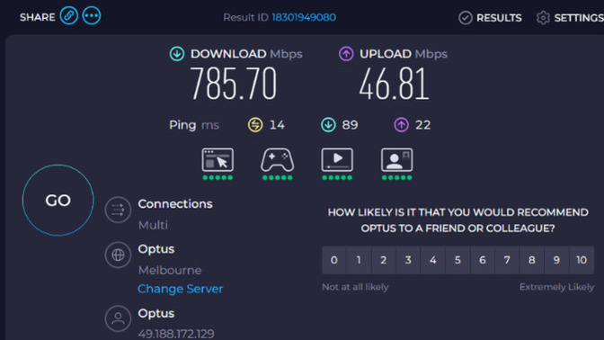Select the gaming controller experience icon

278,159
